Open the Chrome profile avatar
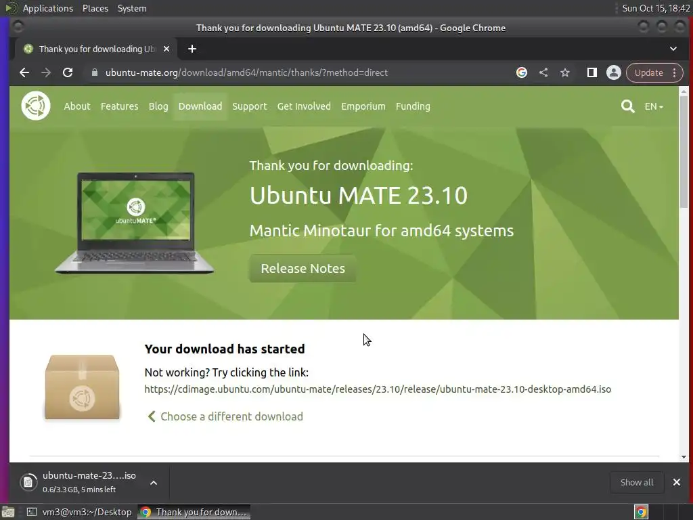 point(613,72)
